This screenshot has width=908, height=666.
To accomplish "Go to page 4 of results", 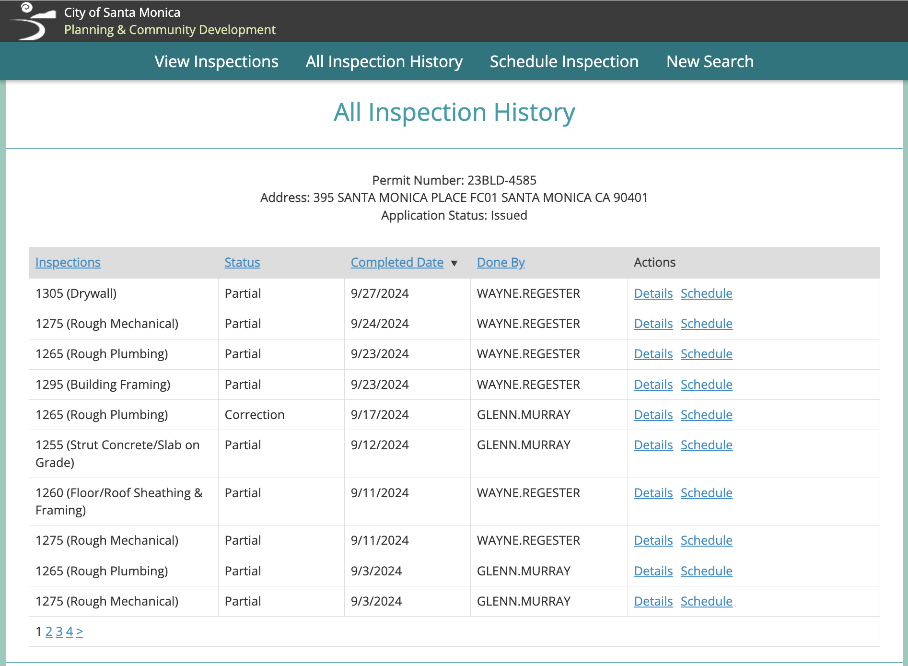I will coord(70,631).
